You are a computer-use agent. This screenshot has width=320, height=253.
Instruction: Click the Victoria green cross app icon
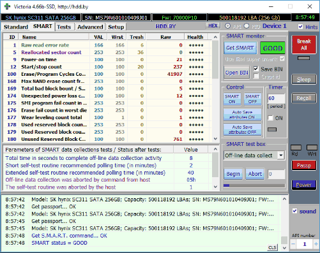pos(7,6)
